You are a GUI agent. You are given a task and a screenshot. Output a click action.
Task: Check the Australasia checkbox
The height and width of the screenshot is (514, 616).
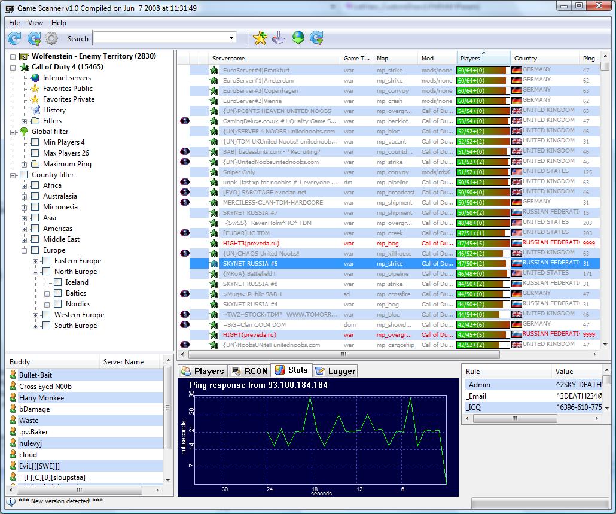coord(35,196)
